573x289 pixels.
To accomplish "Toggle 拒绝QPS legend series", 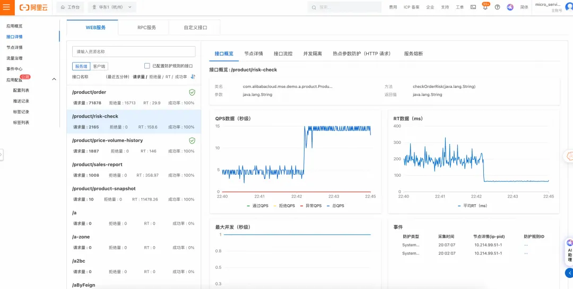I will pyautogui.click(x=284, y=205).
